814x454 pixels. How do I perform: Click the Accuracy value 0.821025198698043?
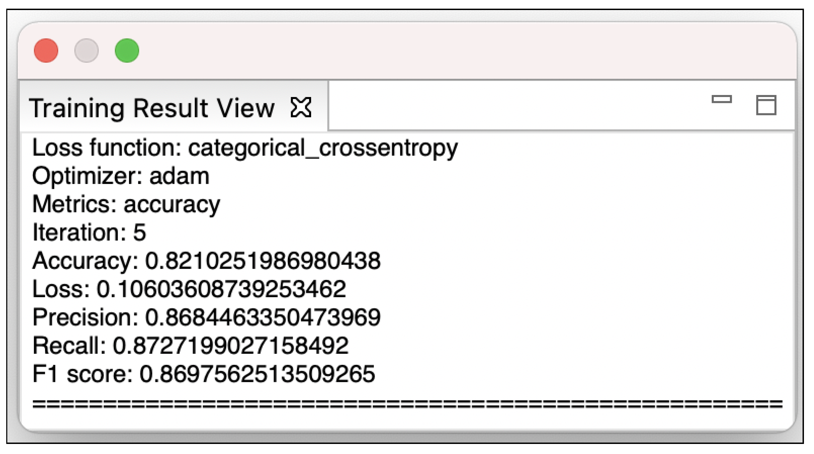(263, 261)
